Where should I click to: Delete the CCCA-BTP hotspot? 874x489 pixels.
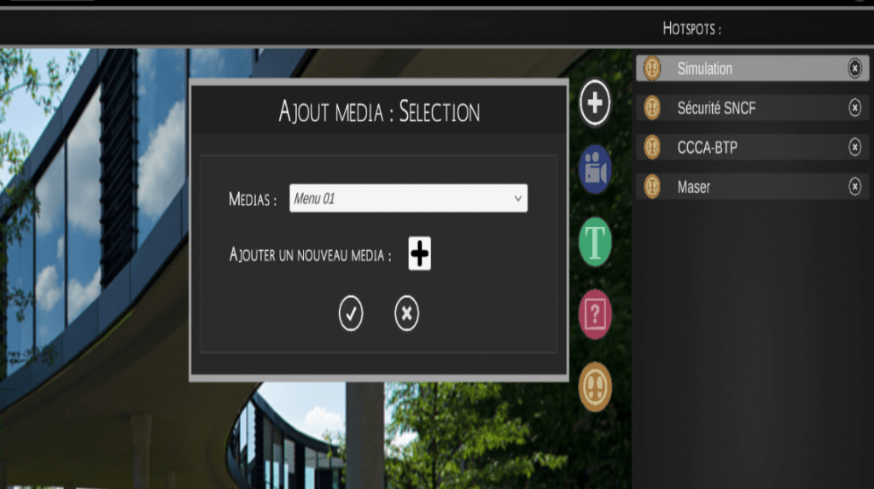(854, 147)
